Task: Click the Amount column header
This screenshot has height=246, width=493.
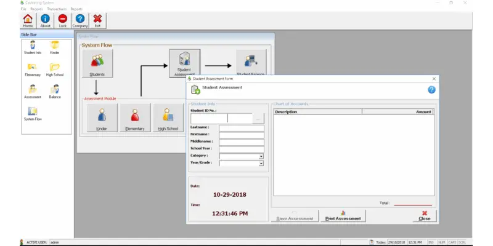Action: [397, 112]
